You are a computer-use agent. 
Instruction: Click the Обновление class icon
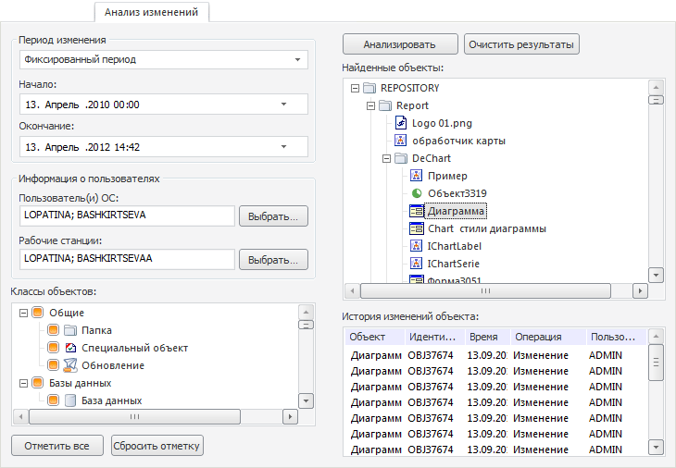coord(69,365)
